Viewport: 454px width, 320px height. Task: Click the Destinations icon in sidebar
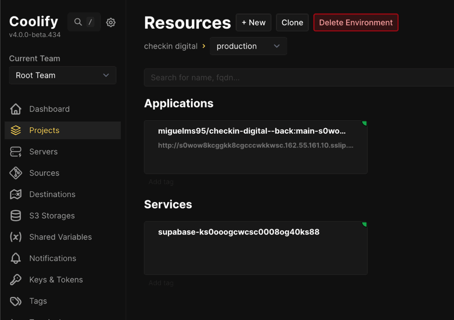[16, 194]
